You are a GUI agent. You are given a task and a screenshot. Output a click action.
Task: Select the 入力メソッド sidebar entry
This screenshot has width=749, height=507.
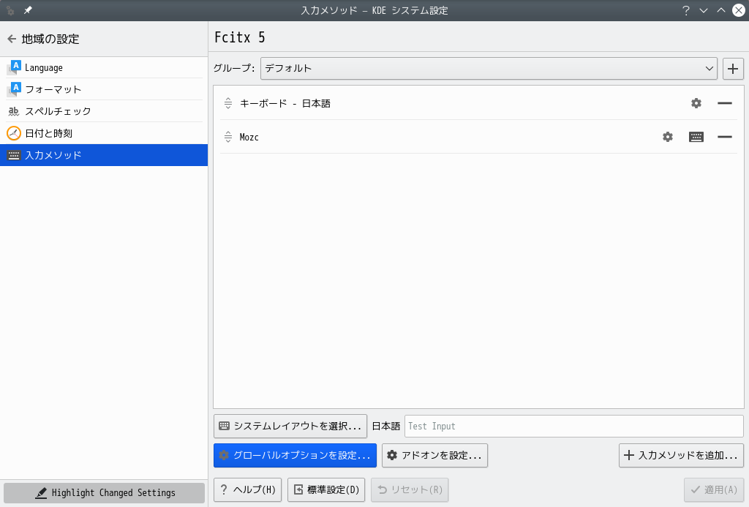click(x=104, y=155)
